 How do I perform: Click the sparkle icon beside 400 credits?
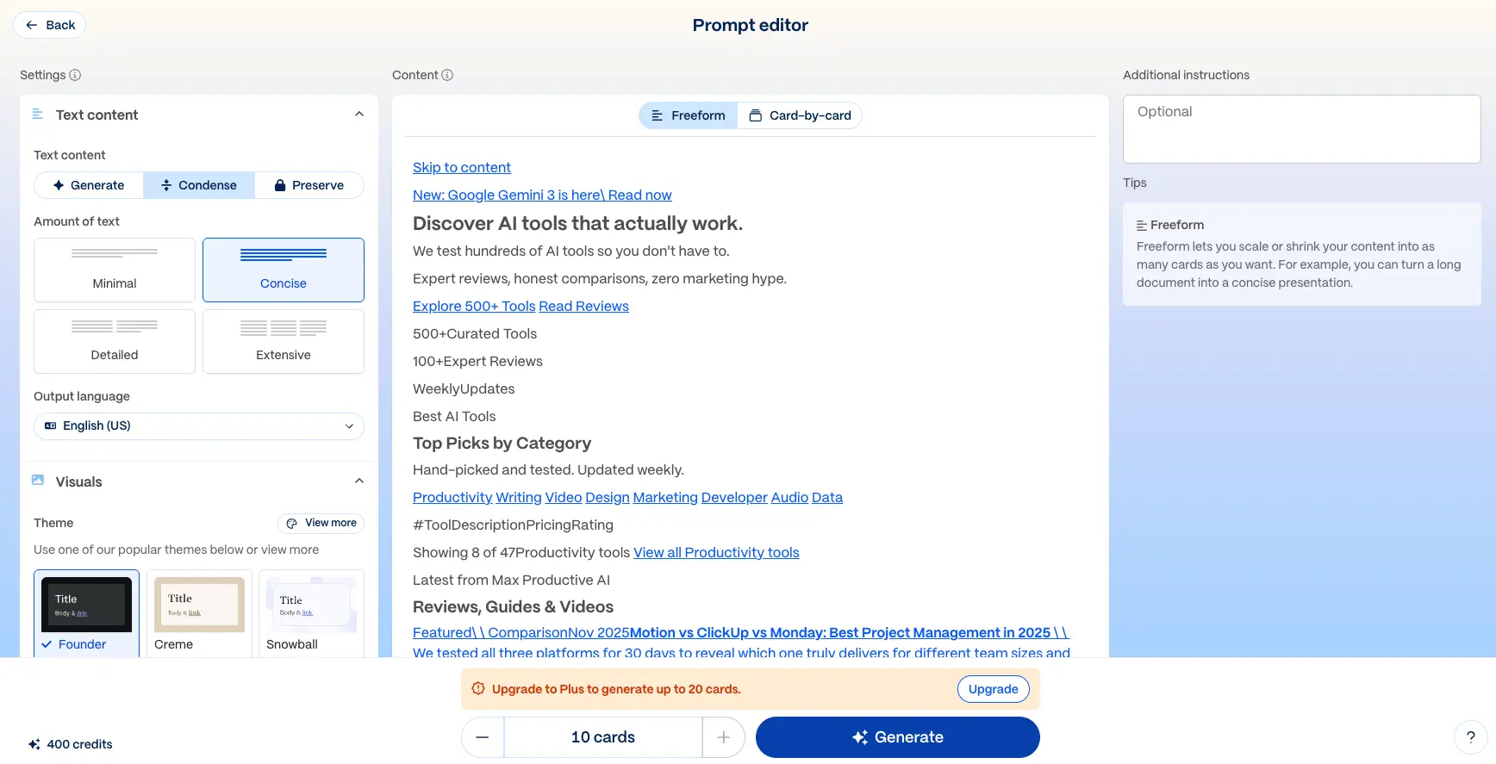34,743
